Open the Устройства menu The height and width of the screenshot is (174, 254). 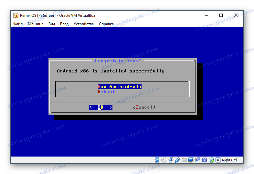pos(84,24)
